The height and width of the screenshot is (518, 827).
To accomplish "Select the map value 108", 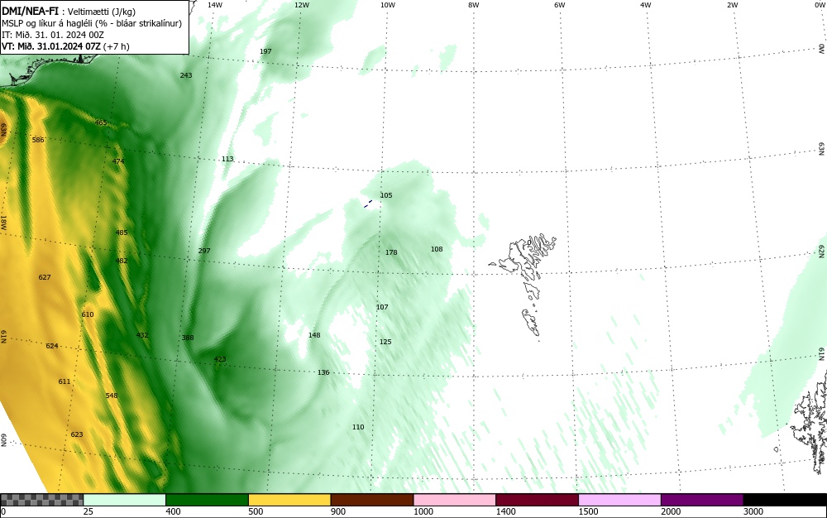I will 437,249.
